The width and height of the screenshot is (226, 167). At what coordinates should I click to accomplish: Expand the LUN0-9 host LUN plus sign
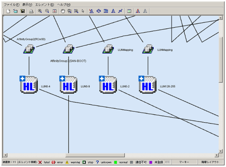click(62, 79)
